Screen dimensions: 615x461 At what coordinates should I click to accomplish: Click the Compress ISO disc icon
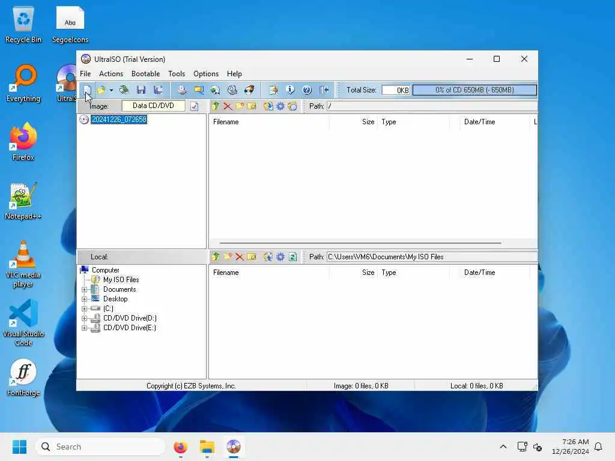[x=216, y=90]
